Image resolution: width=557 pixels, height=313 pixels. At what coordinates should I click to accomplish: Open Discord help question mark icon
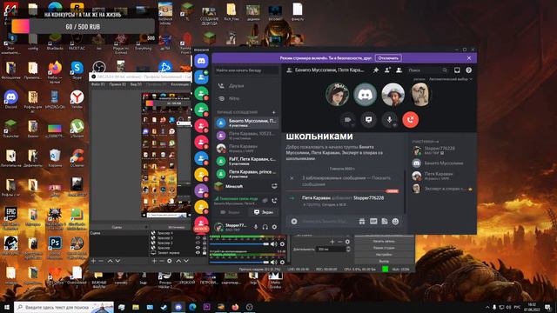click(468, 70)
